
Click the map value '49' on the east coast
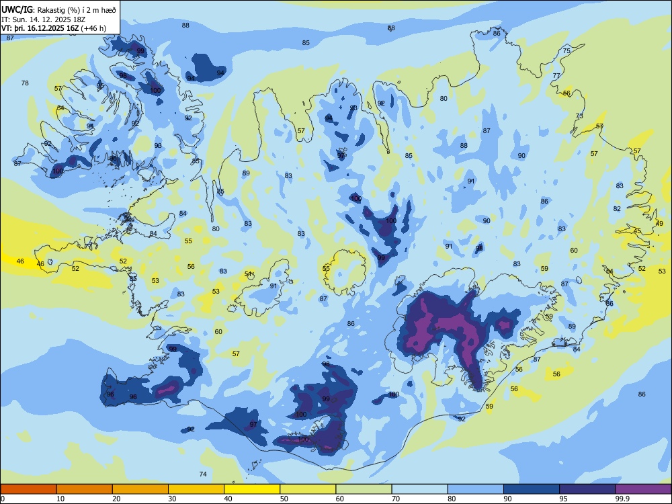(660, 223)
